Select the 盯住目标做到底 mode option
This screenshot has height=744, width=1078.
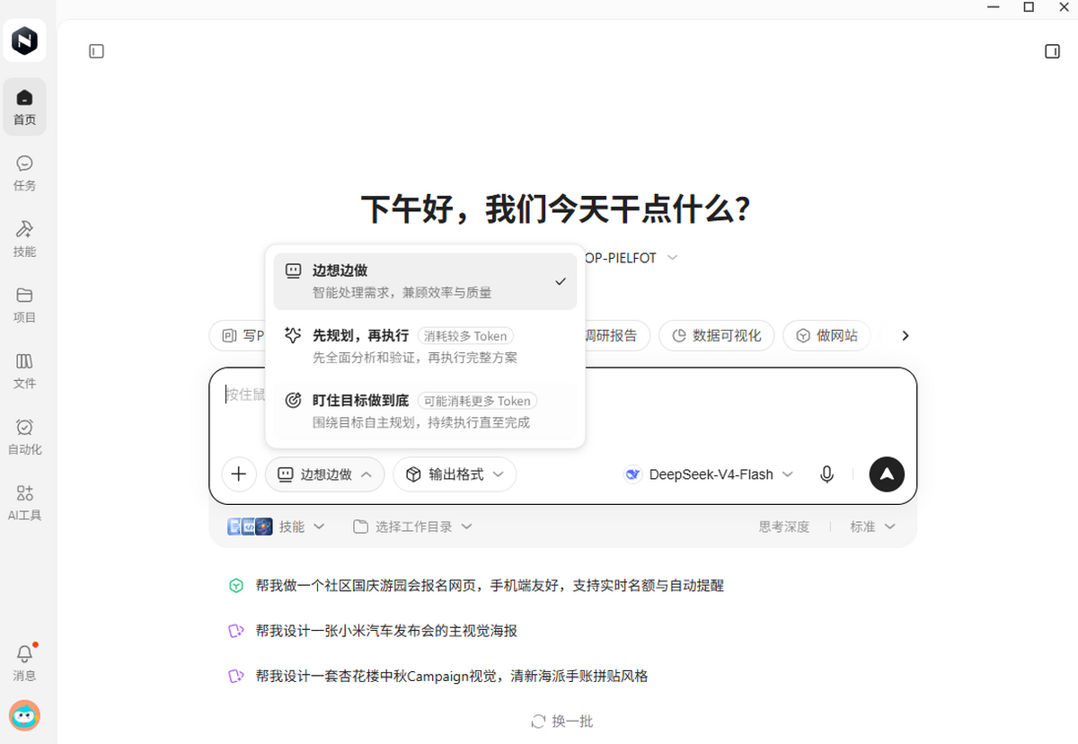(x=425, y=412)
